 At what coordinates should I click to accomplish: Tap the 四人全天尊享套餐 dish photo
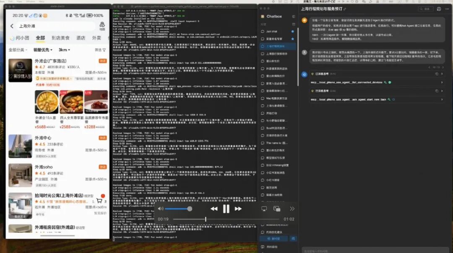tap(71, 102)
